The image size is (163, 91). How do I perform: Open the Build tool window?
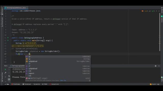[37, 84]
